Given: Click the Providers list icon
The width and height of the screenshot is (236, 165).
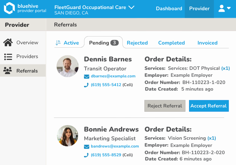Looking at the screenshot, I should (8, 57).
